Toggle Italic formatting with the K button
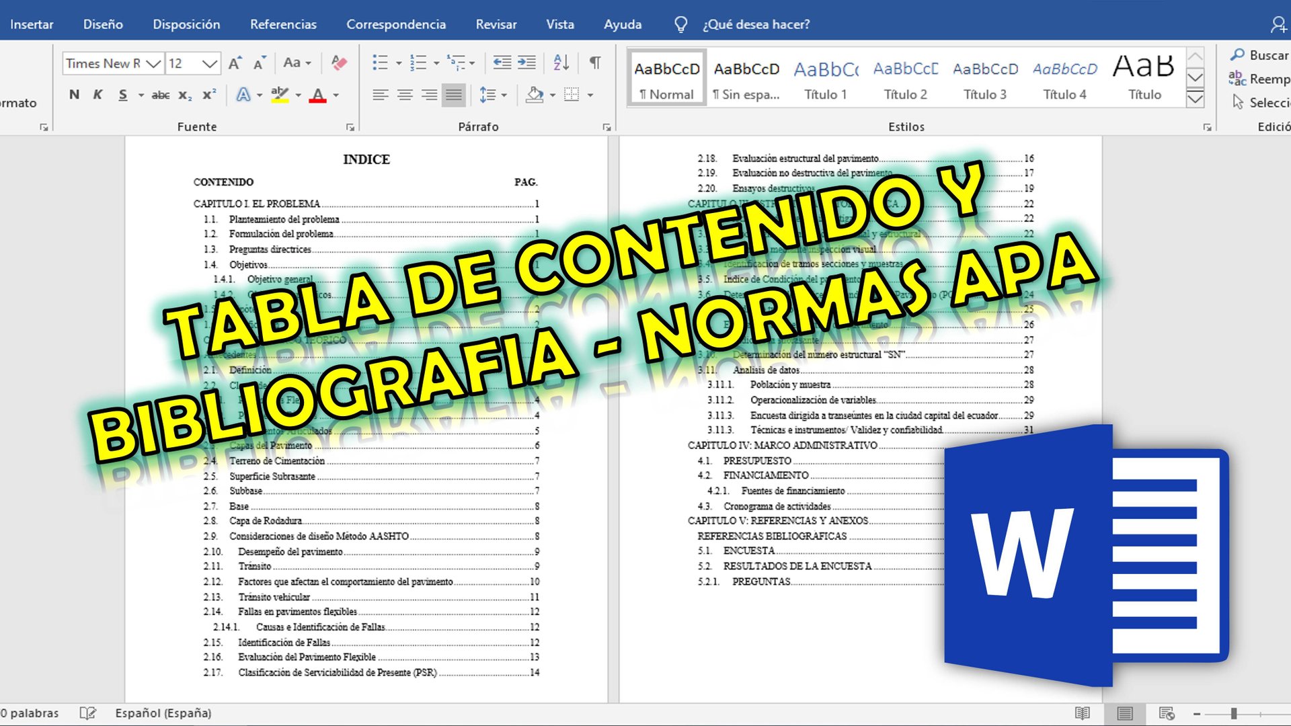Screen dimensions: 1291x726 click(98, 95)
